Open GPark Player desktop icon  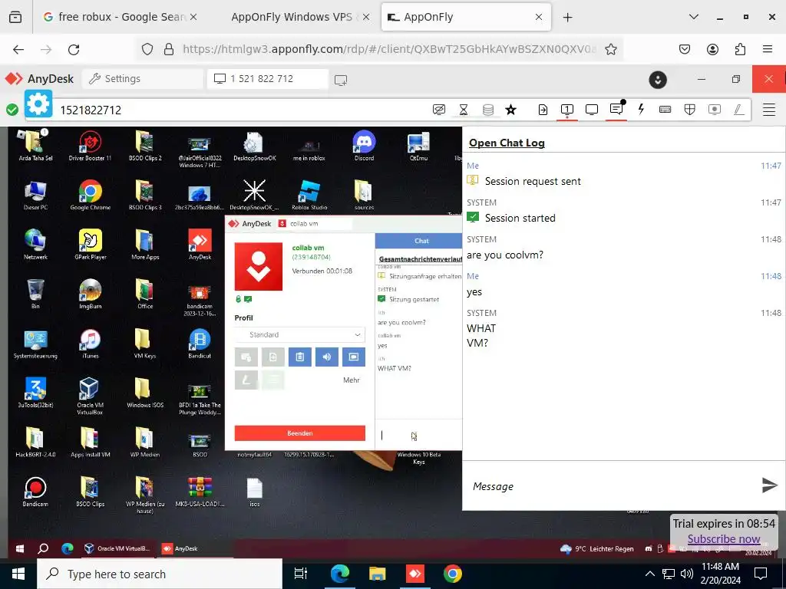pos(91,245)
